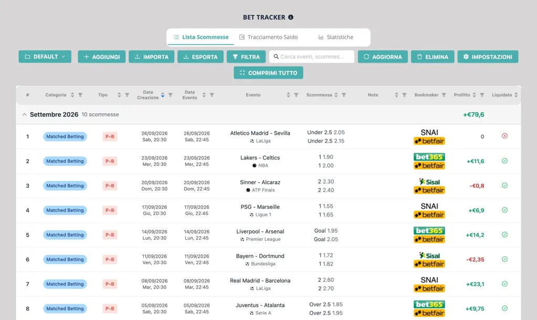The height and width of the screenshot is (320, 537).
Task: Click the betfair logo in Juventus - Atalanta row
Action: click(x=429, y=313)
